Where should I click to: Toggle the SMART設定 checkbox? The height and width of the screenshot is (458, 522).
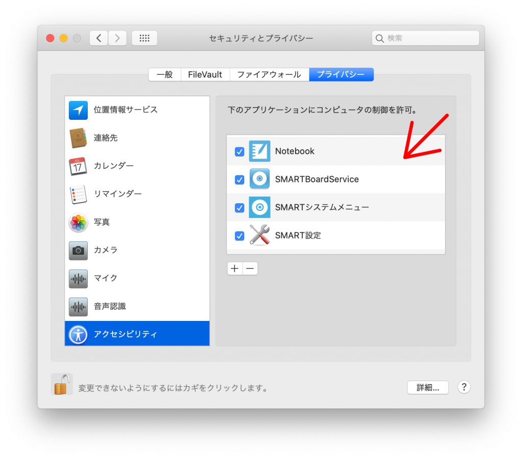[240, 236]
